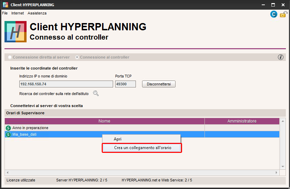Click the vertical scrollbar down arrow
This screenshot has width=290, height=189.
click(283, 167)
